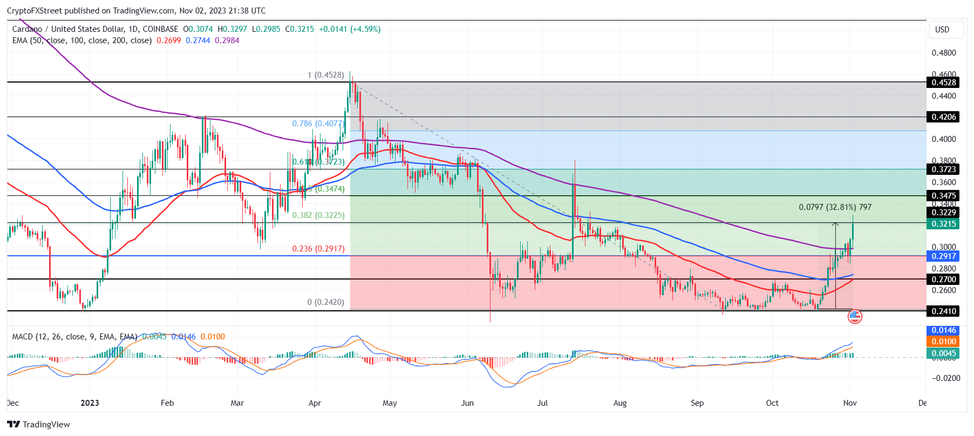
Task: Click the MACD histogram 0.0045 green label
Action: coord(943,353)
